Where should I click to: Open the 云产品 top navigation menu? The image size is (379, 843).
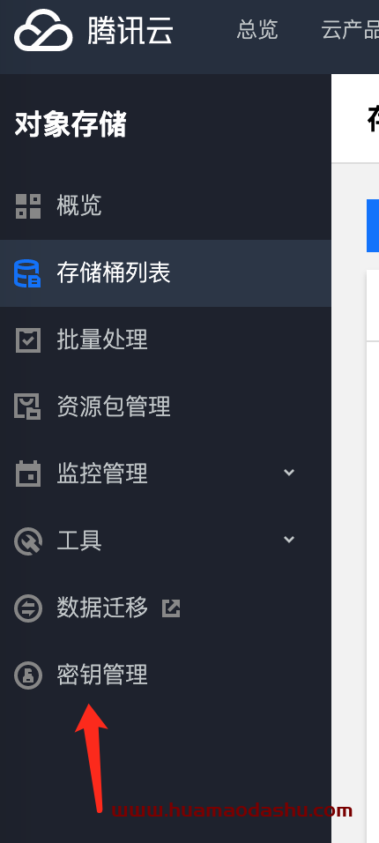tap(350, 30)
